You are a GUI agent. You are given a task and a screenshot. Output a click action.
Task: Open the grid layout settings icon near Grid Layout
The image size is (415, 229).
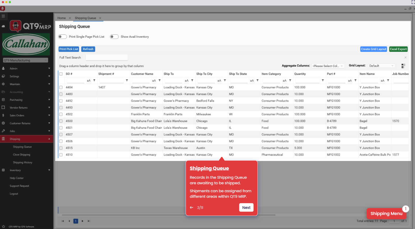tap(403, 66)
